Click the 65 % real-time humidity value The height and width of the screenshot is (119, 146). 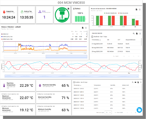click(65, 85)
